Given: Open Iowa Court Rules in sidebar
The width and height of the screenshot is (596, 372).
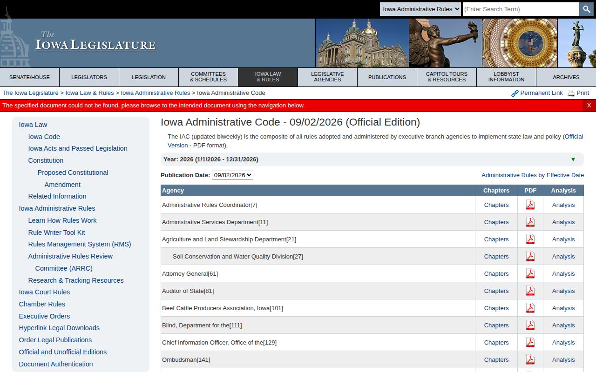Looking at the screenshot, I should (x=44, y=292).
